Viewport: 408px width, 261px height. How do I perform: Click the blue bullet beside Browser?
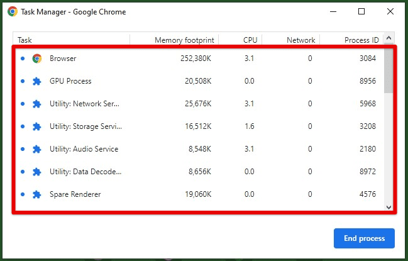[23, 58]
